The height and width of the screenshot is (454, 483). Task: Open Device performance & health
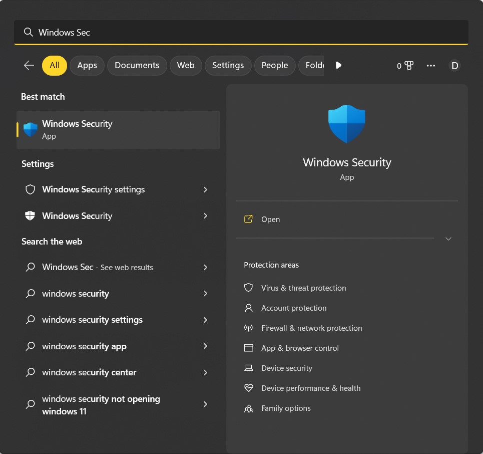[x=311, y=388]
